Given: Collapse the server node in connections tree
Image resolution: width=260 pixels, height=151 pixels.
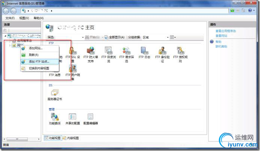Looking at the screenshot, I should point(6,36).
